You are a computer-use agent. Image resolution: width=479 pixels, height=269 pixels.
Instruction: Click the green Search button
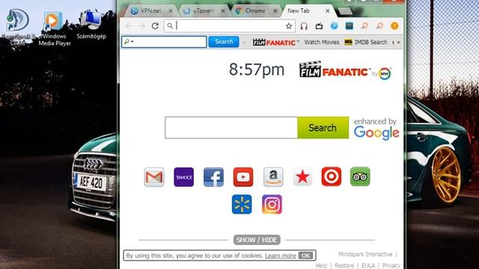[323, 128]
